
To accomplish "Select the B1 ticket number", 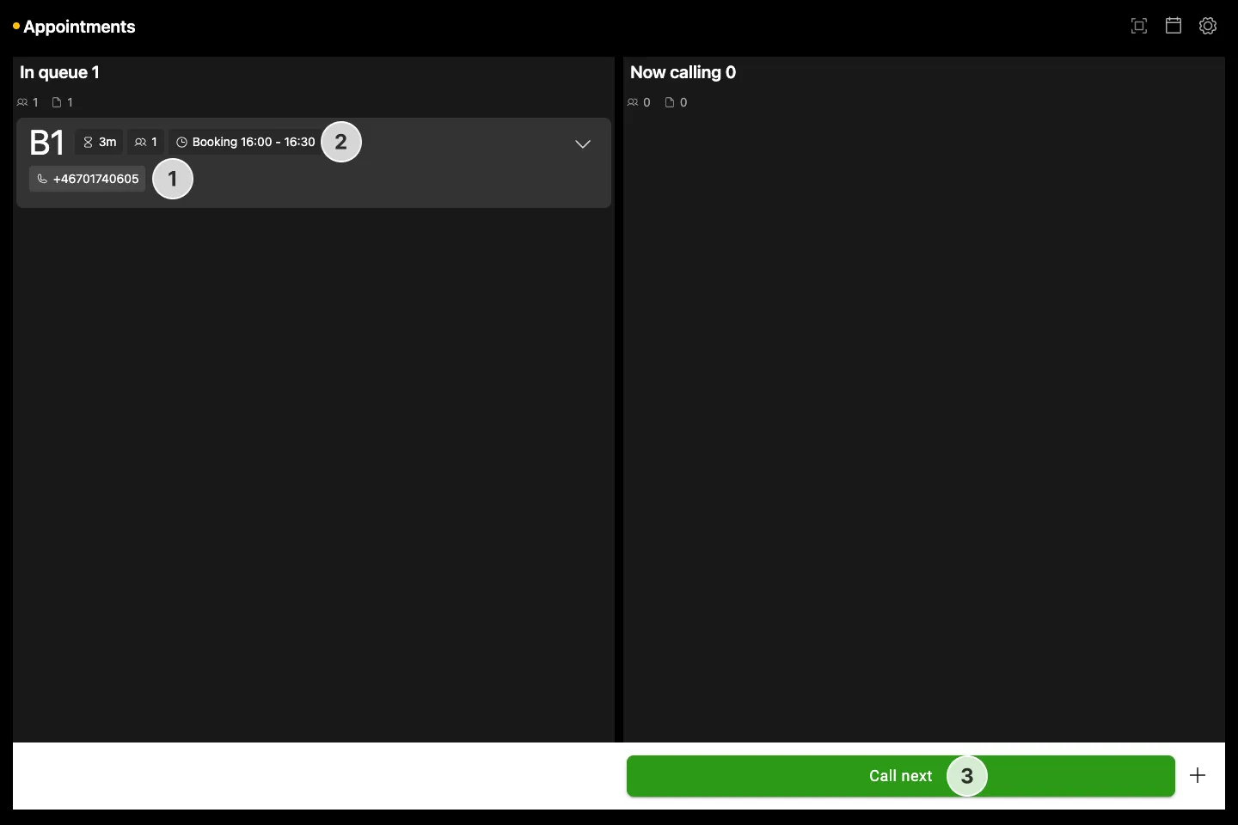I will 47,143.
